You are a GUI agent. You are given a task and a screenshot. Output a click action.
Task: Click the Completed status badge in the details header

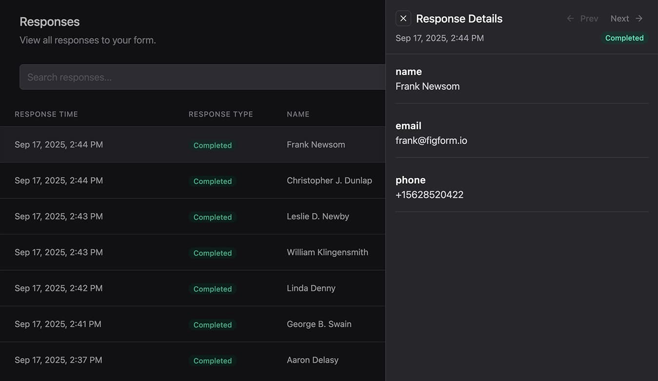pos(625,38)
